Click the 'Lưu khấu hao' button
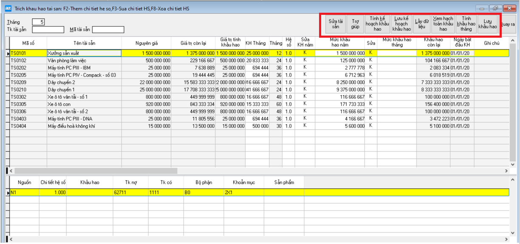Viewport: 520px width, 244px height. (x=487, y=25)
